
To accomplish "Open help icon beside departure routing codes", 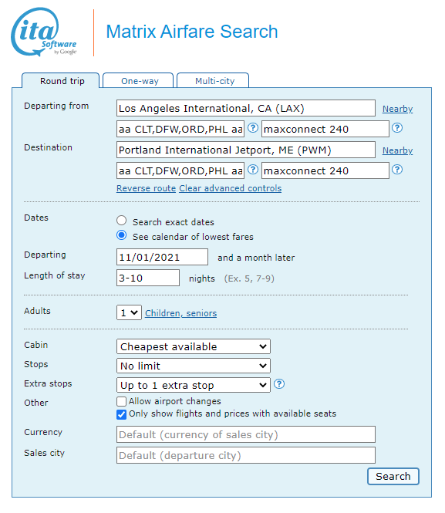I will coord(253,128).
